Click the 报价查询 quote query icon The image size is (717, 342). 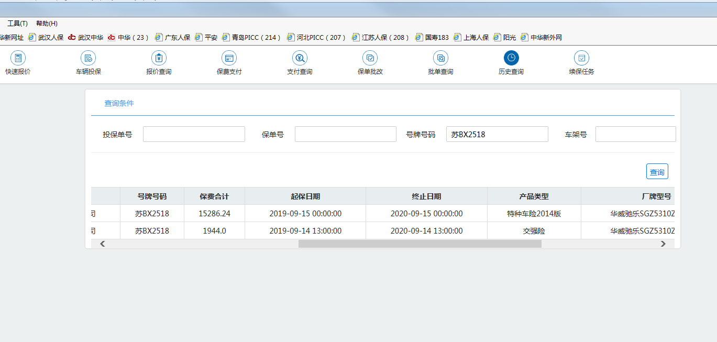159,59
